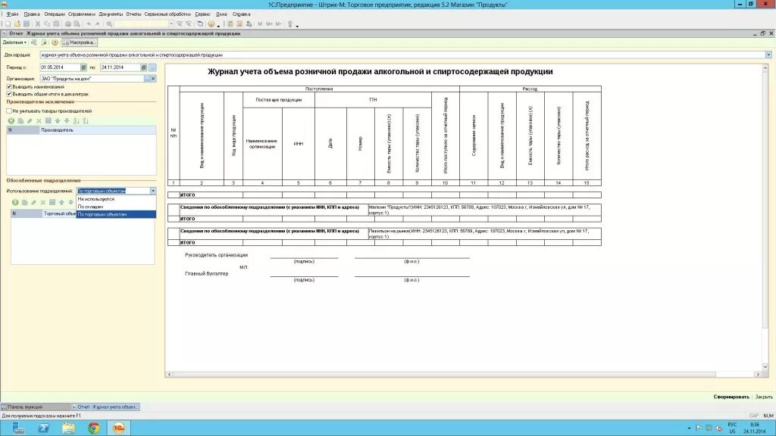Uncheck Выводить наименования checkbox
The height and width of the screenshot is (436, 776).
point(9,86)
